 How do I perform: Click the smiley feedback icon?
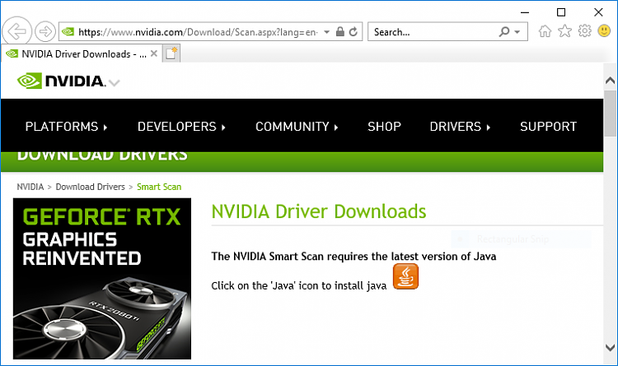tap(604, 30)
